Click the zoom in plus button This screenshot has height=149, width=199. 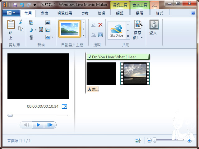(x=189, y=140)
